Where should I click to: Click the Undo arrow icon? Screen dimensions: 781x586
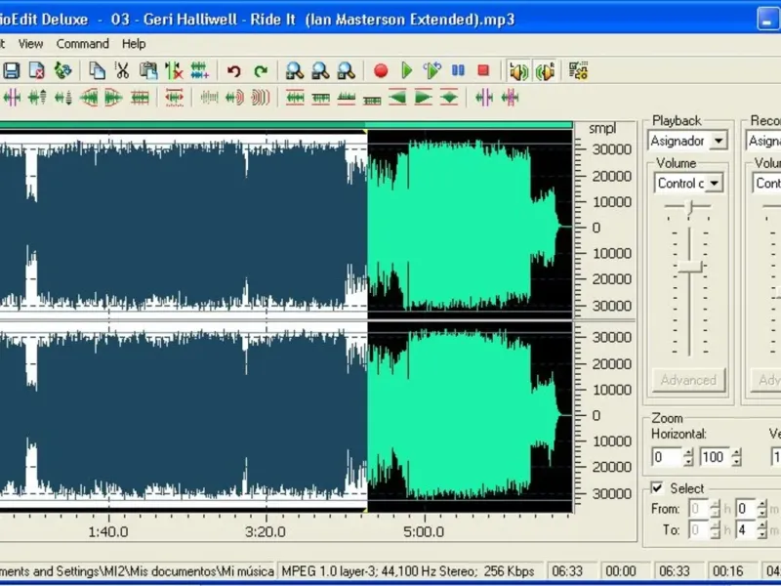point(234,70)
